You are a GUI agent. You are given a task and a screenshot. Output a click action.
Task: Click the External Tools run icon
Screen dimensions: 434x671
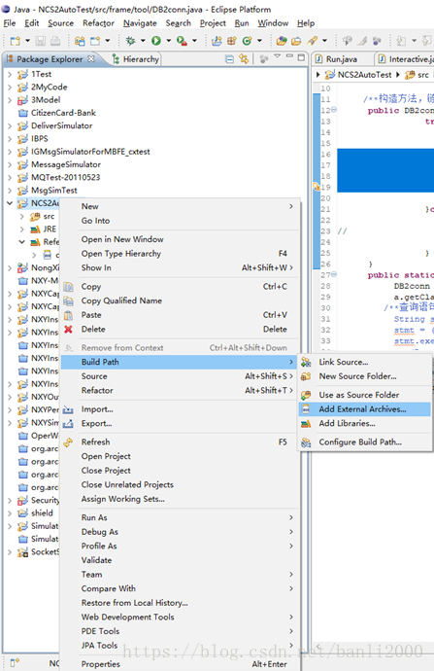pos(182,41)
